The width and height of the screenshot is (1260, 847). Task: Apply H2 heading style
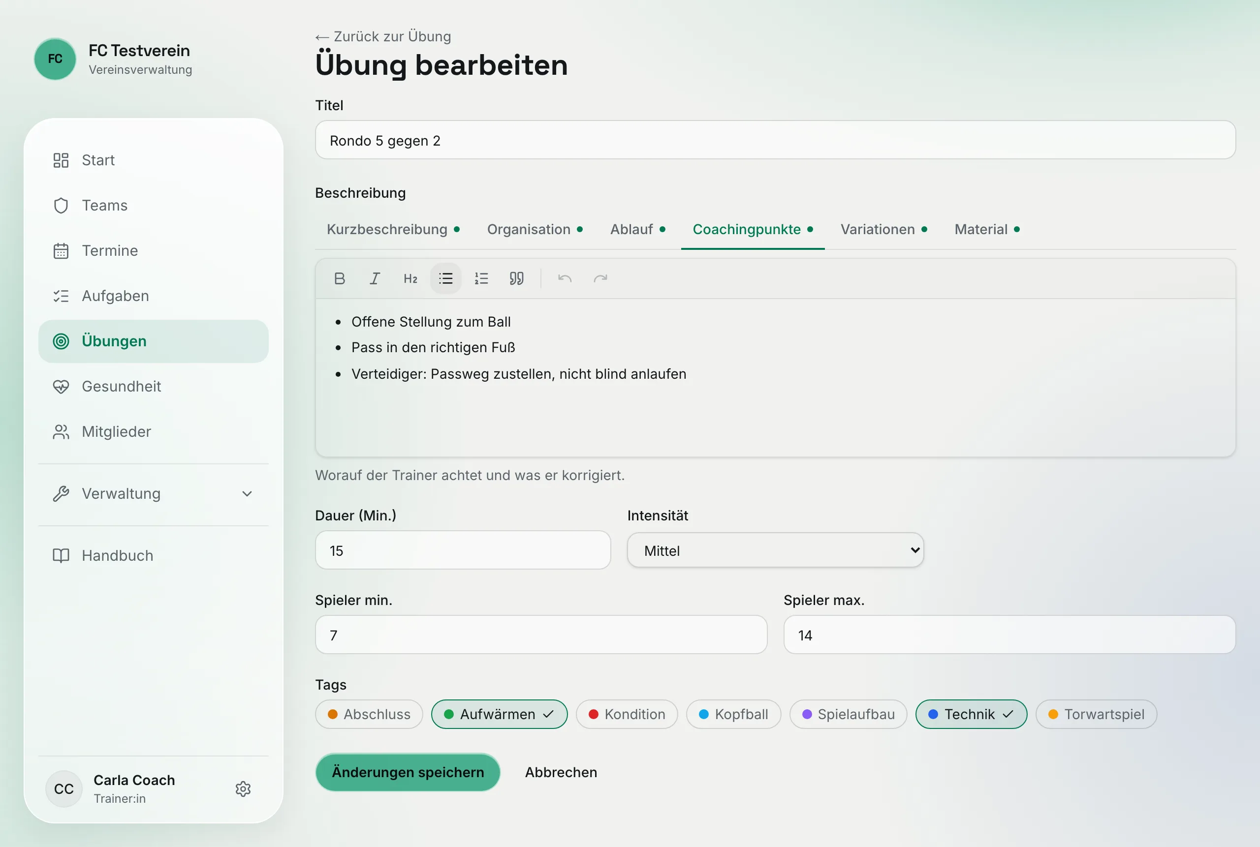pyautogui.click(x=410, y=279)
